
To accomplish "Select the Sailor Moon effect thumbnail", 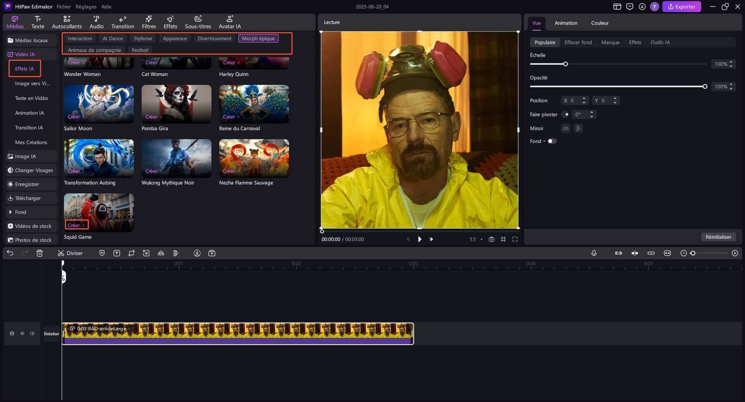I will [x=99, y=104].
